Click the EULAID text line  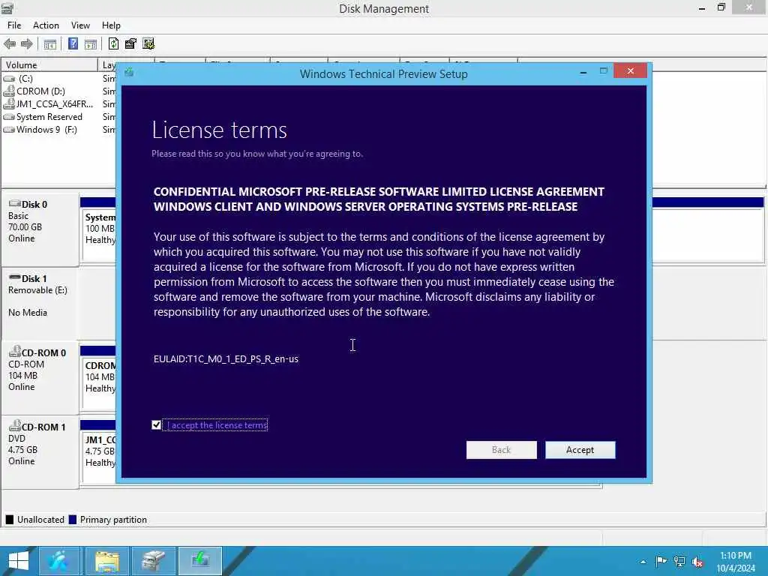pos(226,359)
